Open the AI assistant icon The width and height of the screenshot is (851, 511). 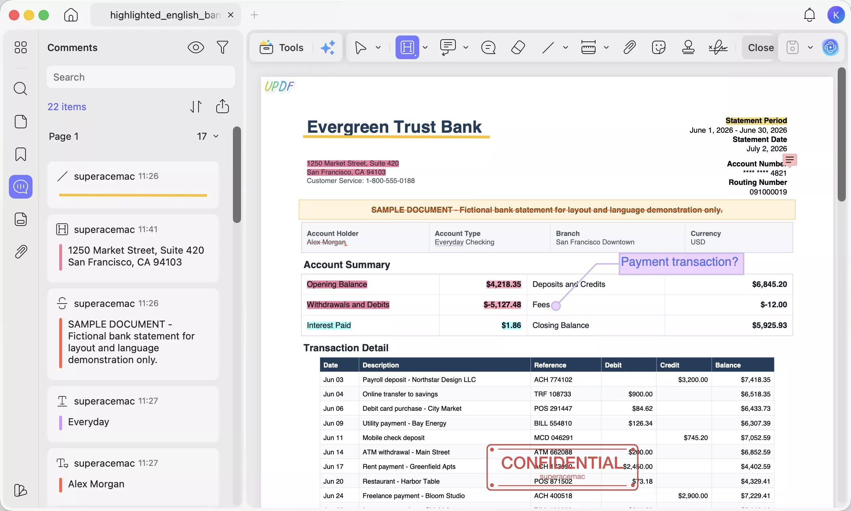[830, 47]
